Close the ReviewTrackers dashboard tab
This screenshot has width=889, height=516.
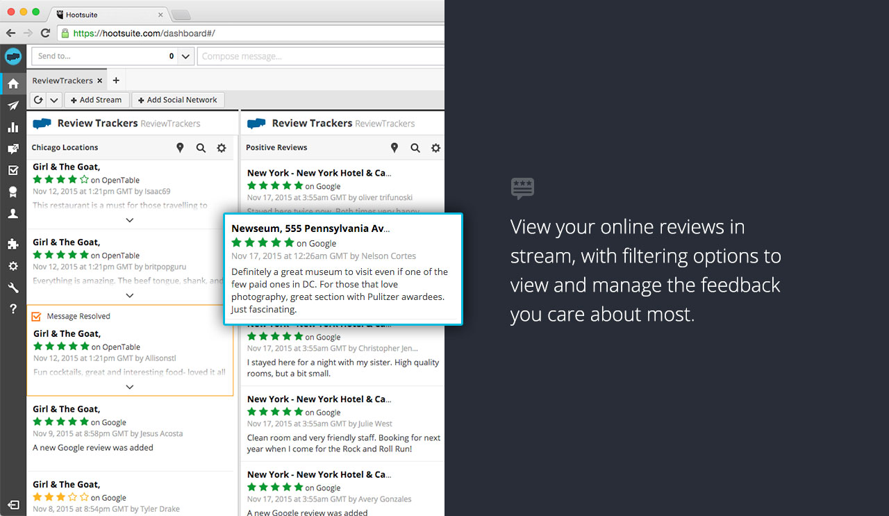point(99,81)
